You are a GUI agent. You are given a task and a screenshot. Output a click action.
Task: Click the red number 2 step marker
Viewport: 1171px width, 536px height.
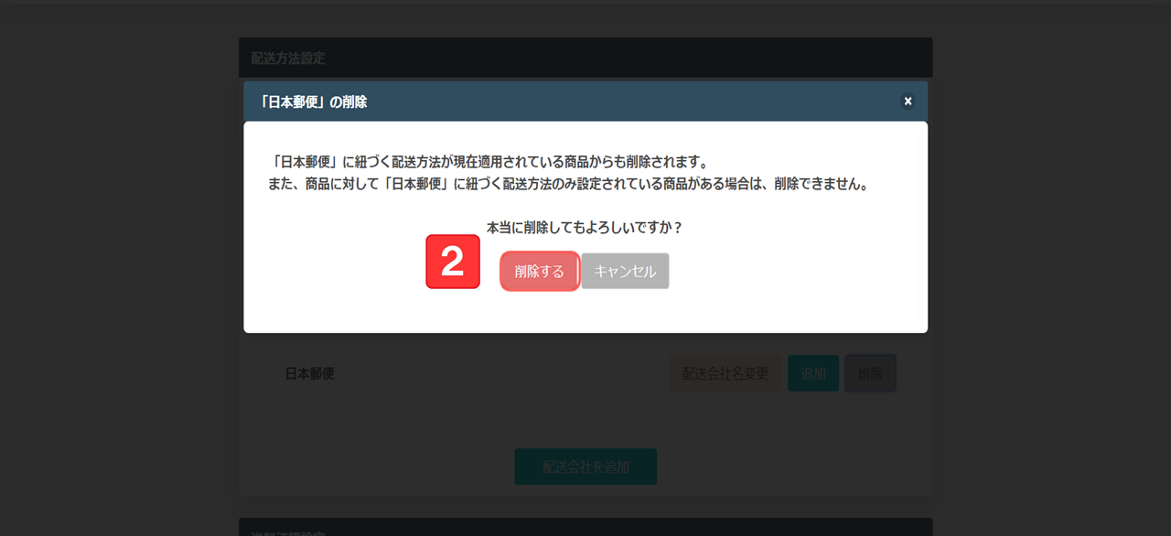(453, 262)
